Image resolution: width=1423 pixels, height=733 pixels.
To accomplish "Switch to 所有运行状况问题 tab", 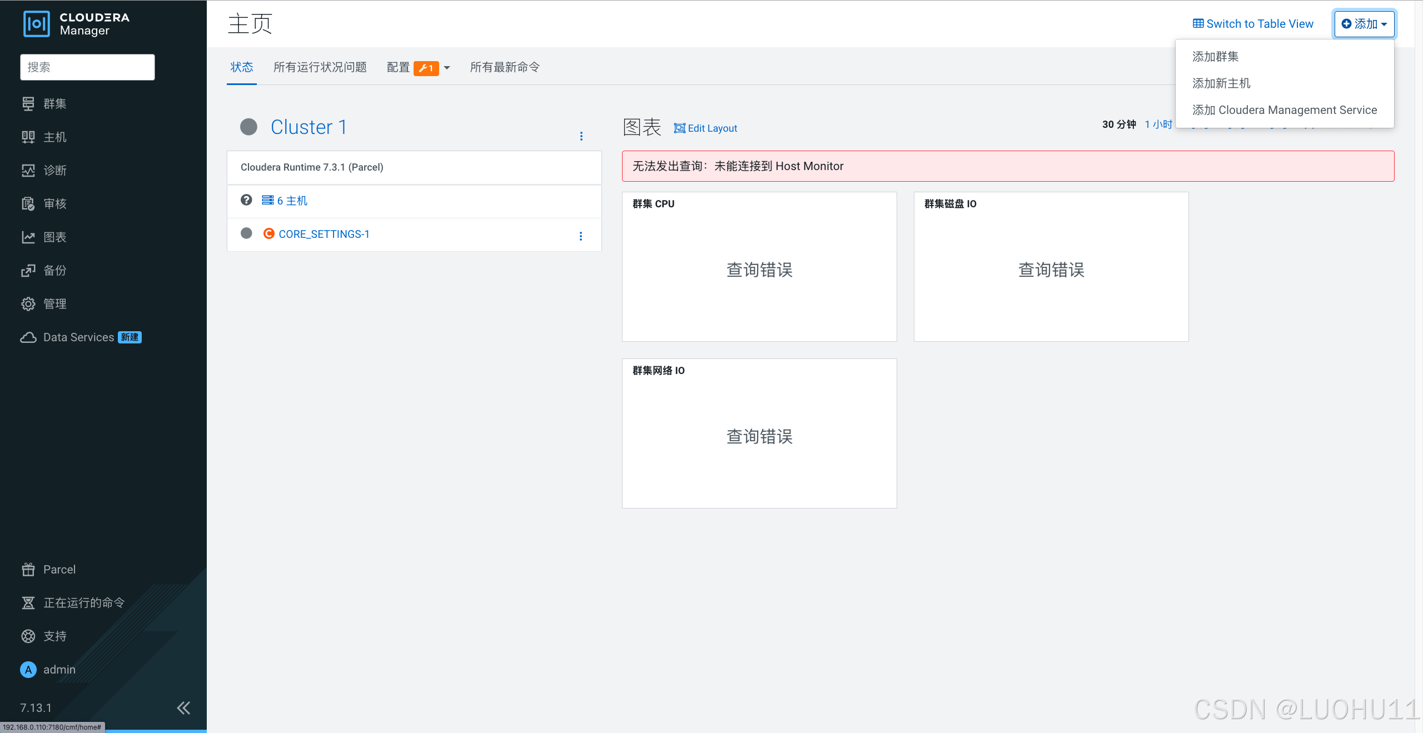I will point(320,67).
